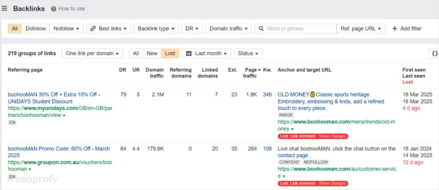Select the All link-type filter
Image resolution: width=439 pixels, height=190 pixels.
coord(15,29)
